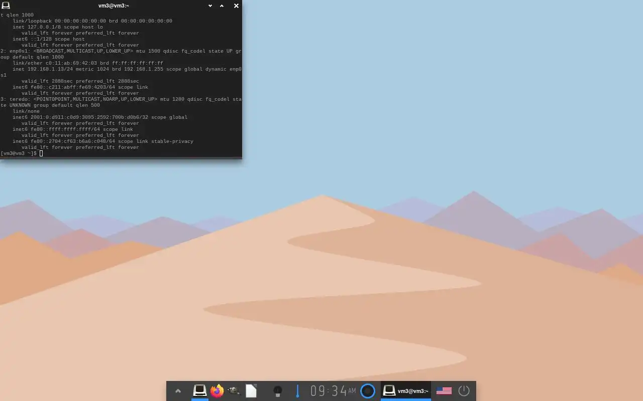Click the blue circle panel icon

tap(368, 391)
